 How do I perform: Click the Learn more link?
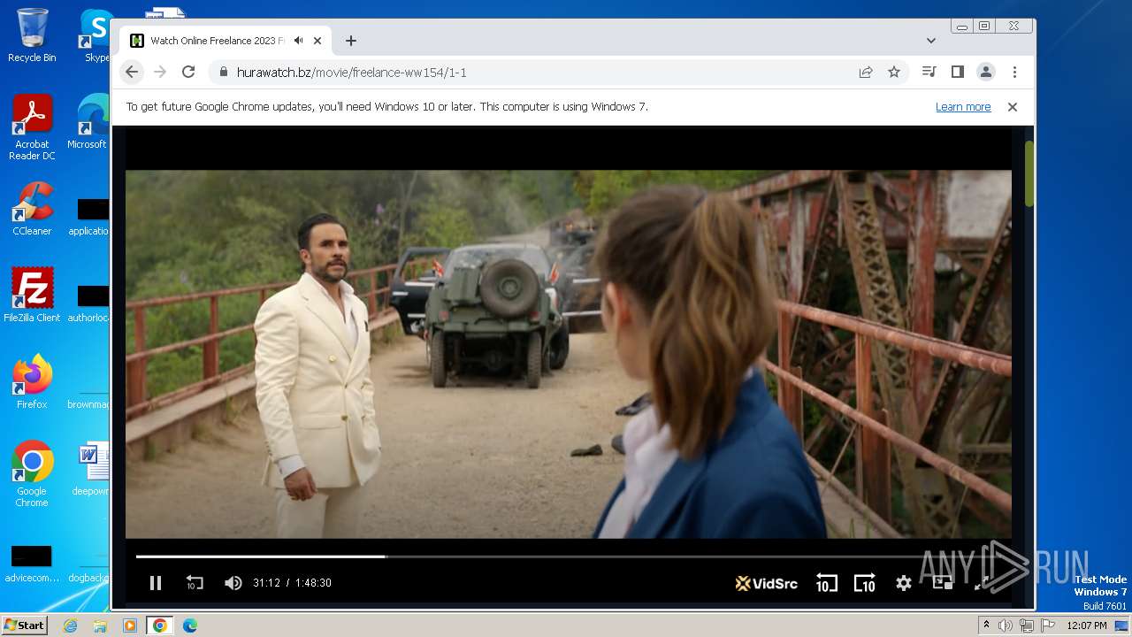point(963,107)
